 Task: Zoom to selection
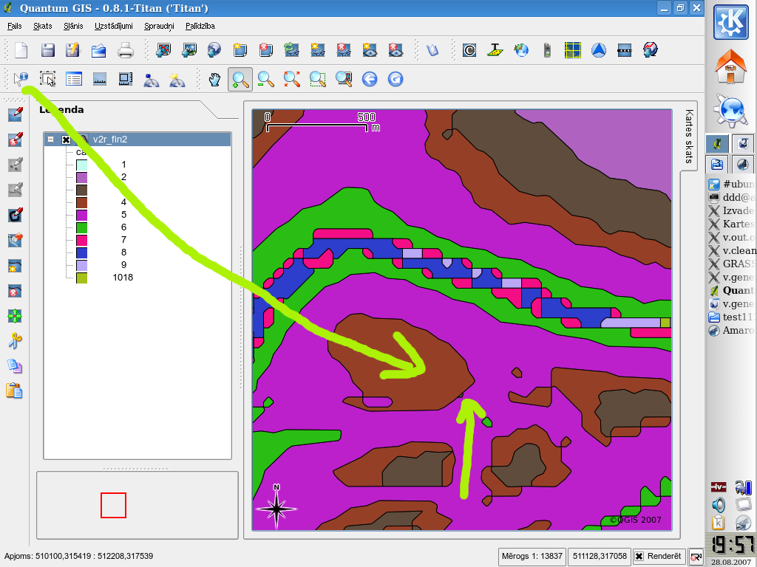point(318,79)
